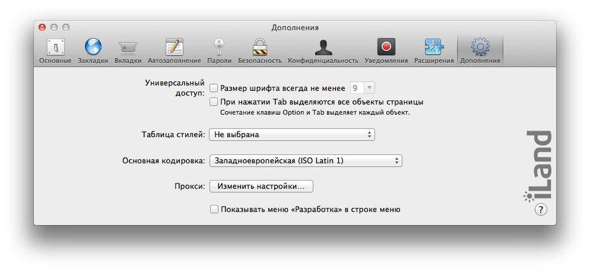The width and height of the screenshot is (590, 272).
Task: Open the Основные preferences icon
Action: click(x=55, y=47)
